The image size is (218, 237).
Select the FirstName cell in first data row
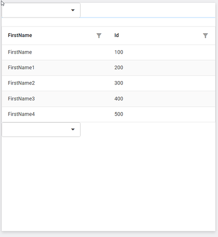tap(55, 52)
